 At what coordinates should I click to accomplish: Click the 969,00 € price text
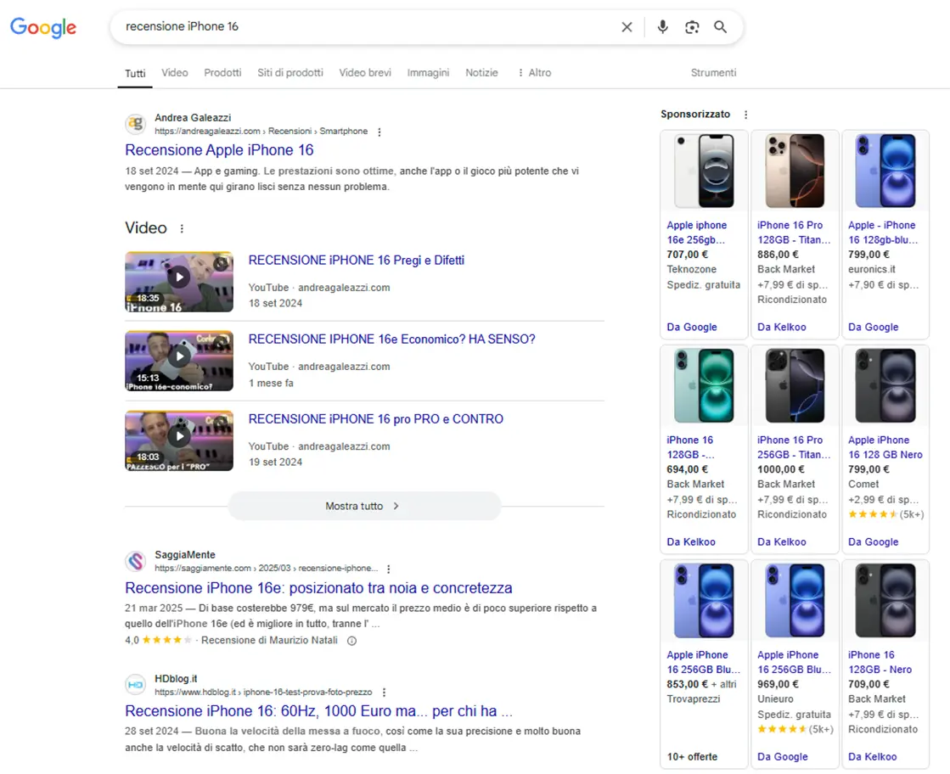[778, 684]
